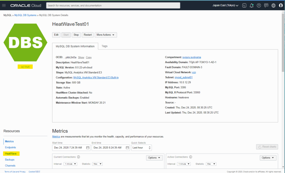Open the Configuration Built-in link

tap(96, 77)
